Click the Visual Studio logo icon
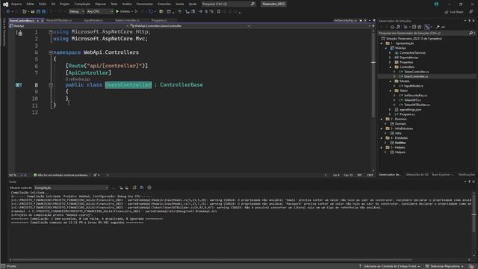This screenshot has width=478, height=269. [x=5, y=4]
